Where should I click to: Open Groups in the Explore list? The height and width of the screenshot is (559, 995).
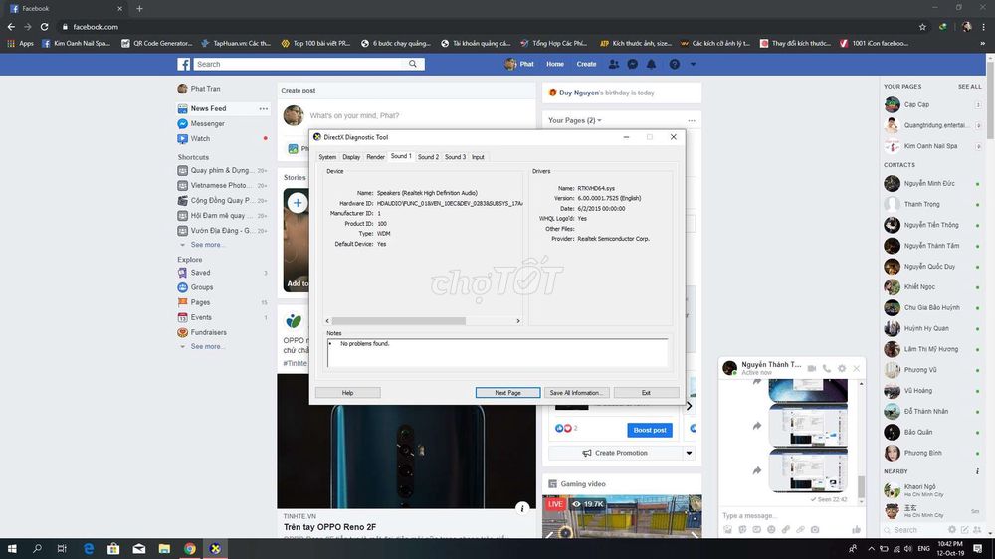(x=201, y=287)
